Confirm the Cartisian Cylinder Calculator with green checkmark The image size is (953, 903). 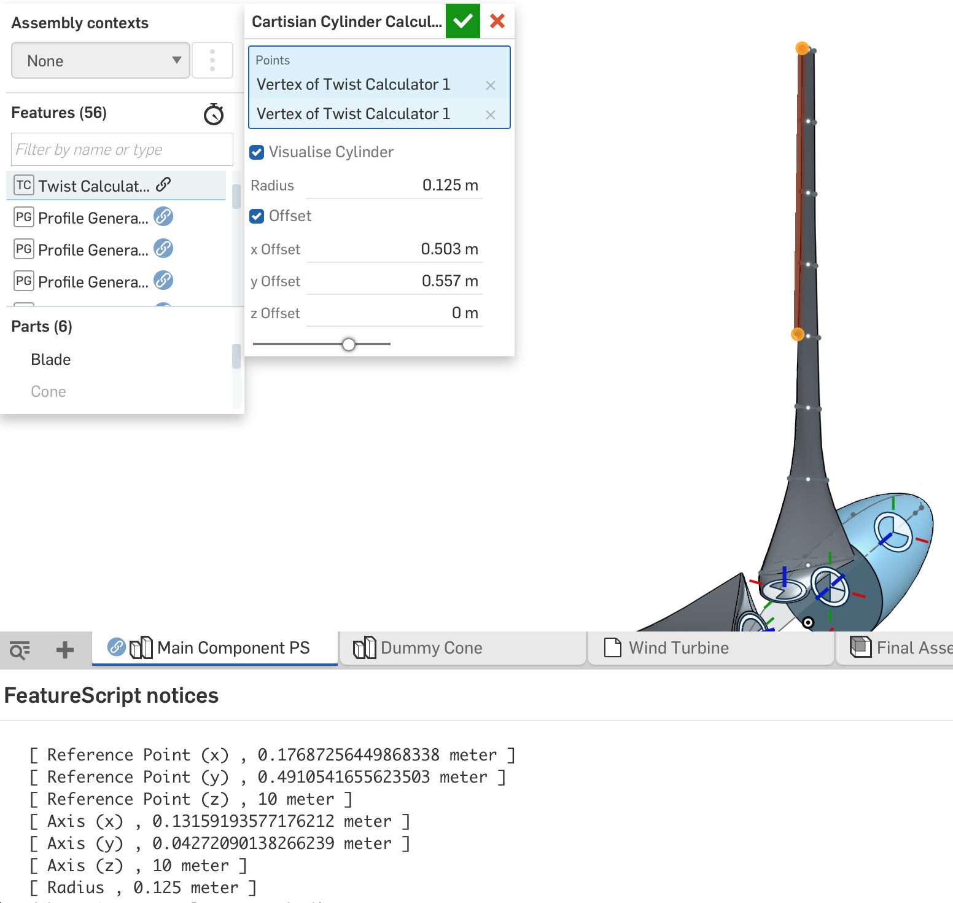(463, 21)
